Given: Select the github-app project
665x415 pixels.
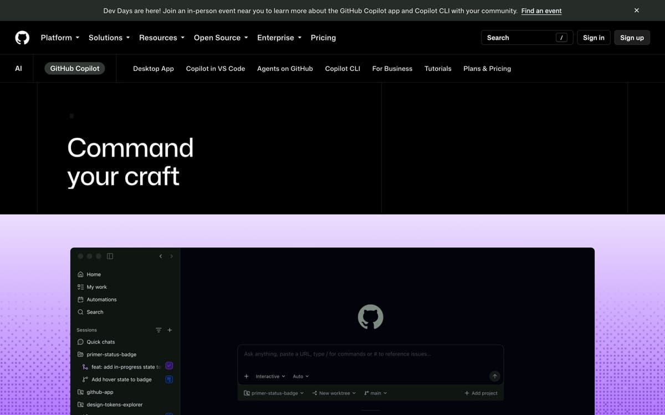Looking at the screenshot, I should pyautogui.click(x=95, y=392).
